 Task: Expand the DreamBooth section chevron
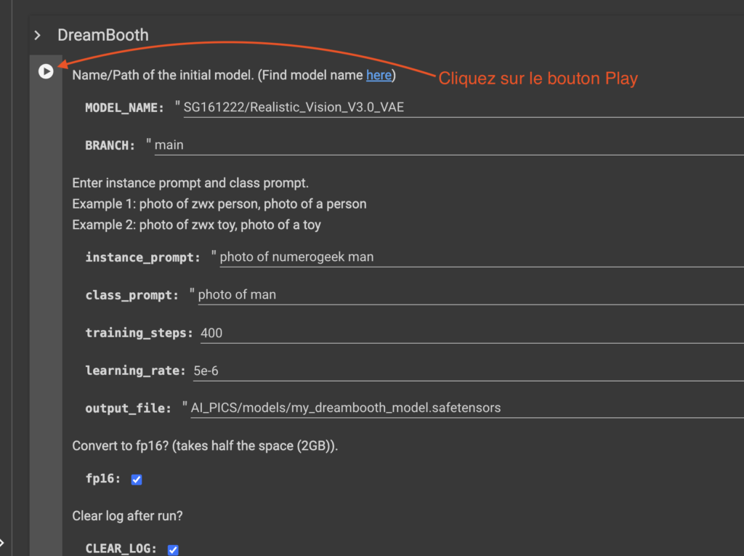pyautogui.click(x=38, y=35)
